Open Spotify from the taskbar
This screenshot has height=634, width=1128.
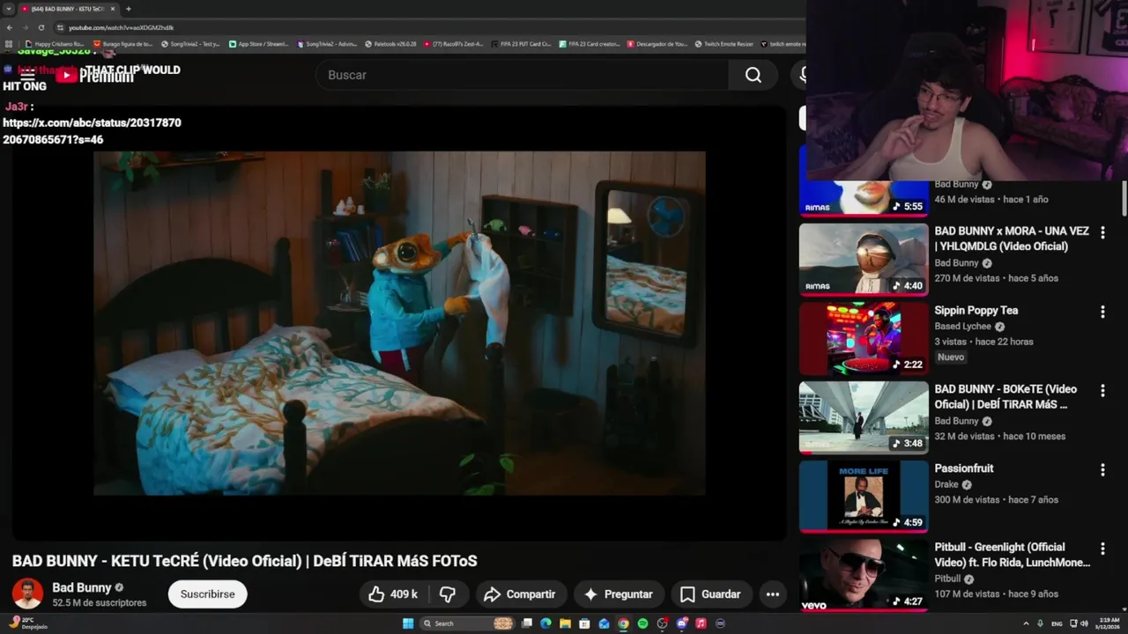click(642, 623)
